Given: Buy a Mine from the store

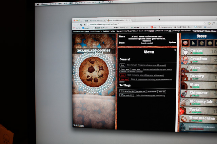Looking at the screenshot, I should [198, 86].
